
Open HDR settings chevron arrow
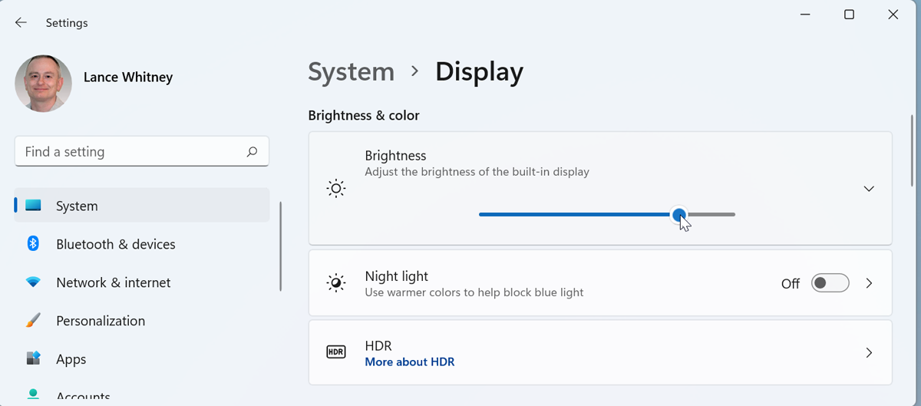pos(869,353)
